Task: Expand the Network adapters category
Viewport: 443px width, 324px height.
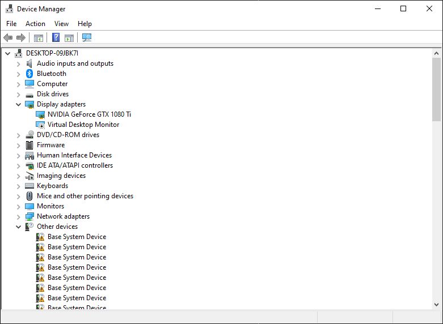Action: [18, 217]
